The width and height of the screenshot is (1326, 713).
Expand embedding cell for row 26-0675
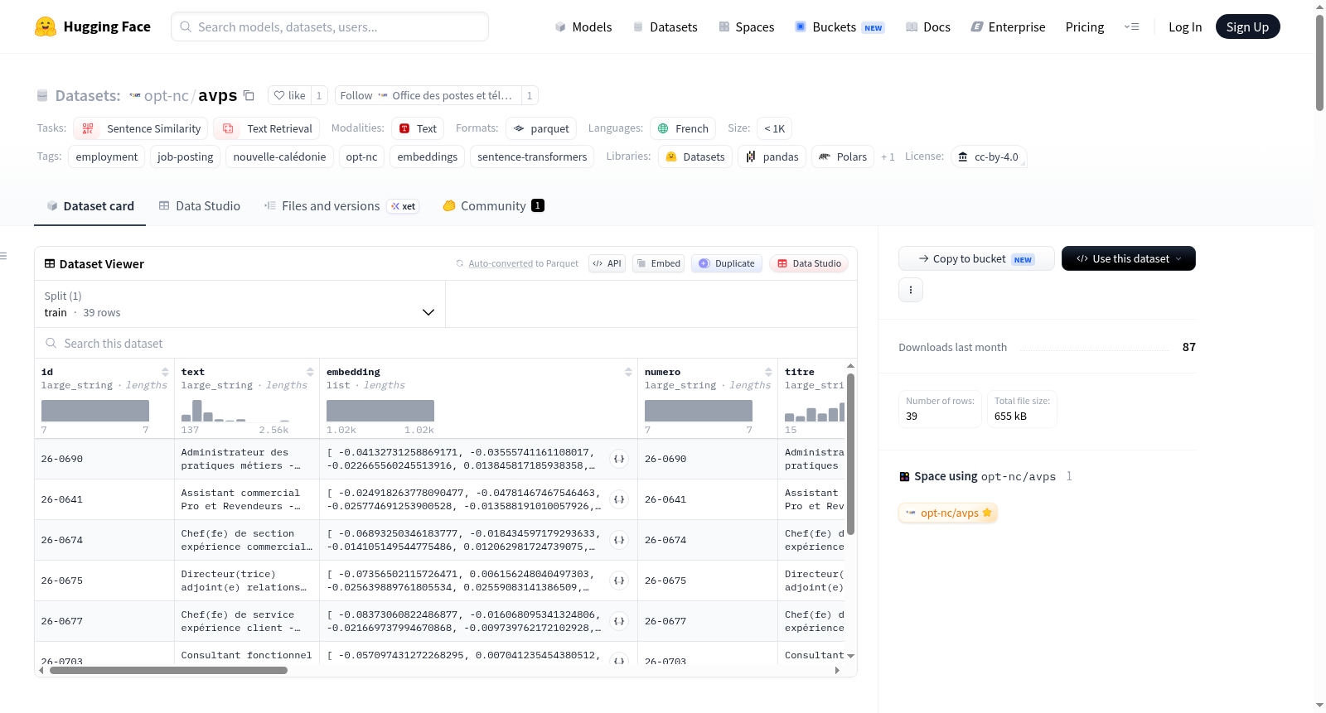(619, 581)
